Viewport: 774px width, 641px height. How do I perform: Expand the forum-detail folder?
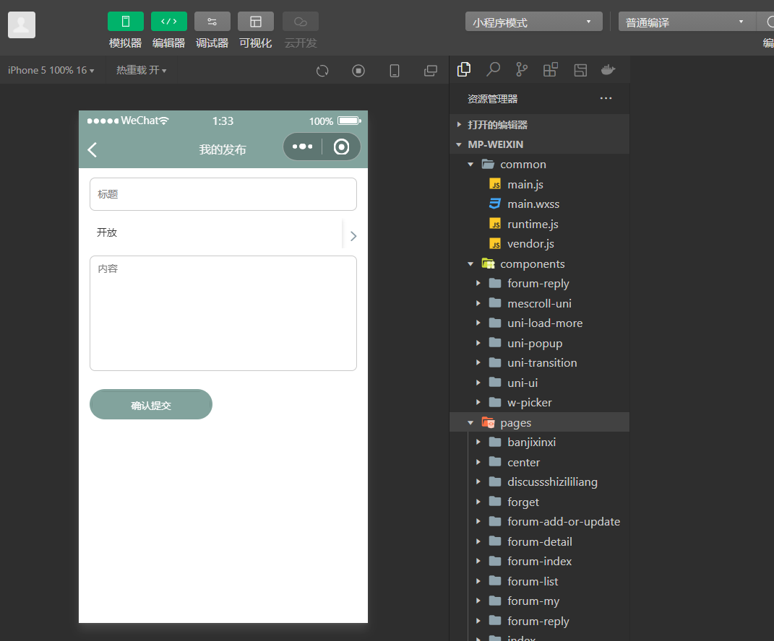coord(540,541)
